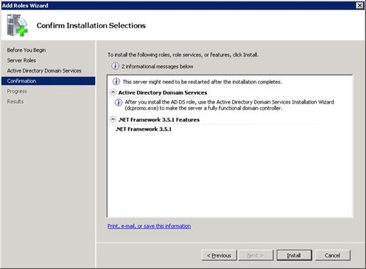Collapse the .NET Framework 3.5.1 Features section
The width and height of the screenshot is (366, 269).
[x=113, y=119]
